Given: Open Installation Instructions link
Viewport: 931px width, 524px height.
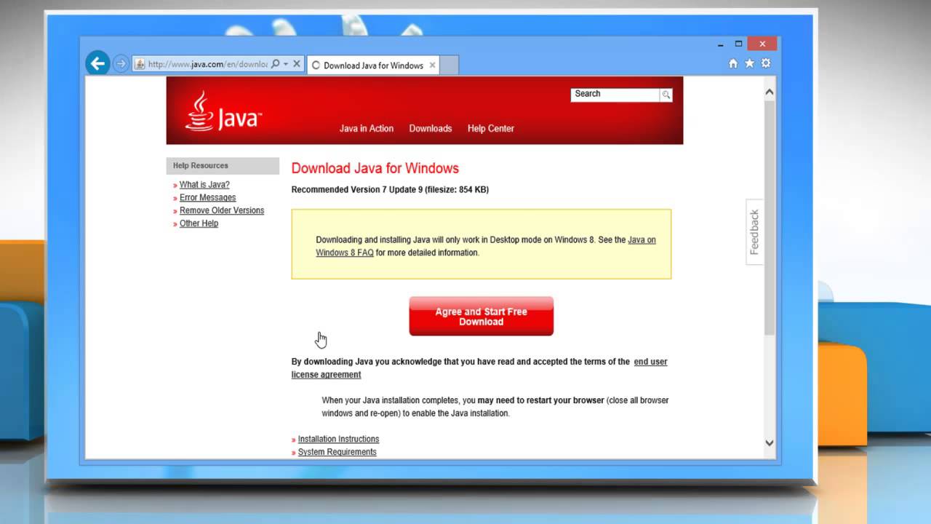Looking at the screenshot, I should 338,439.
